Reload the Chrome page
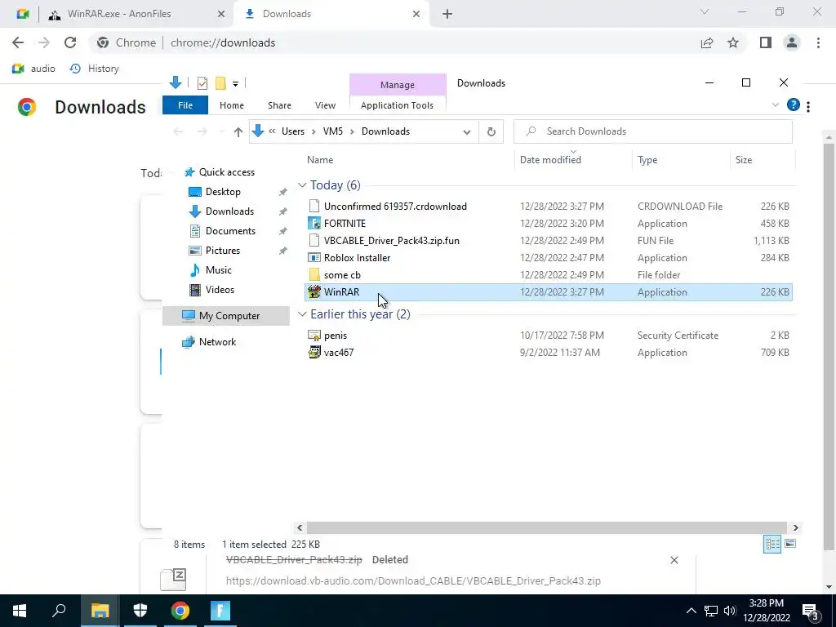This screenshot has height=627, width=836. pyautogui.click(x=70, y=42)
